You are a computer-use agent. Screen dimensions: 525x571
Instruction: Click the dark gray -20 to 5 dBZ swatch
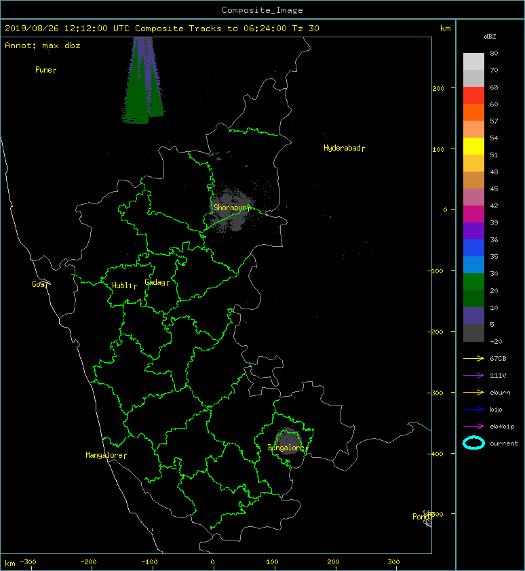tap(473, 333)
